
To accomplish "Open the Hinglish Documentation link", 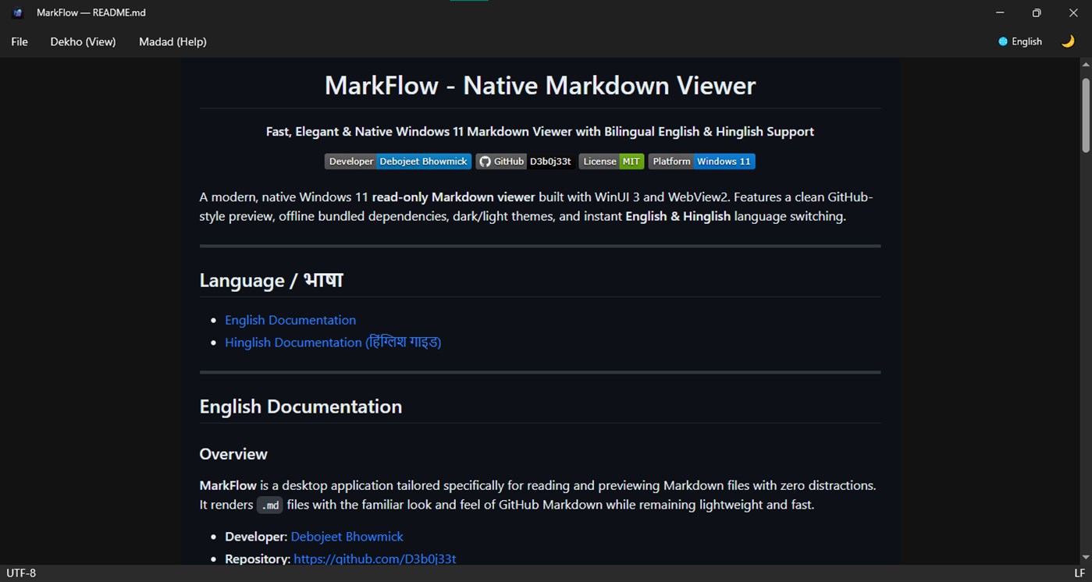I will tap(333, 342).
